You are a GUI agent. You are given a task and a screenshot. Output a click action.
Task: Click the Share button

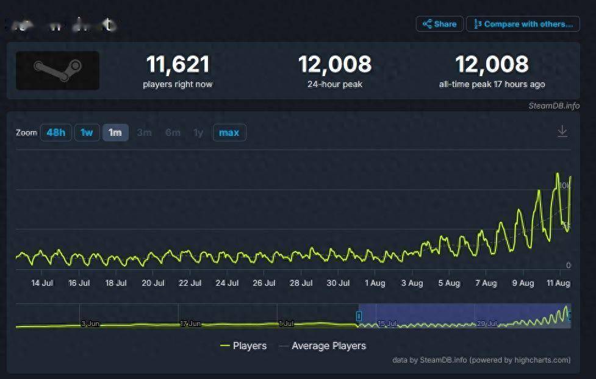439,24
